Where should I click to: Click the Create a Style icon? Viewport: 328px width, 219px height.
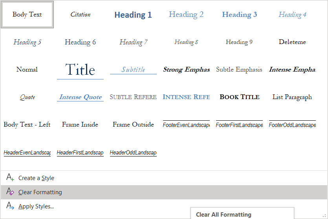(x=10, y=178)
